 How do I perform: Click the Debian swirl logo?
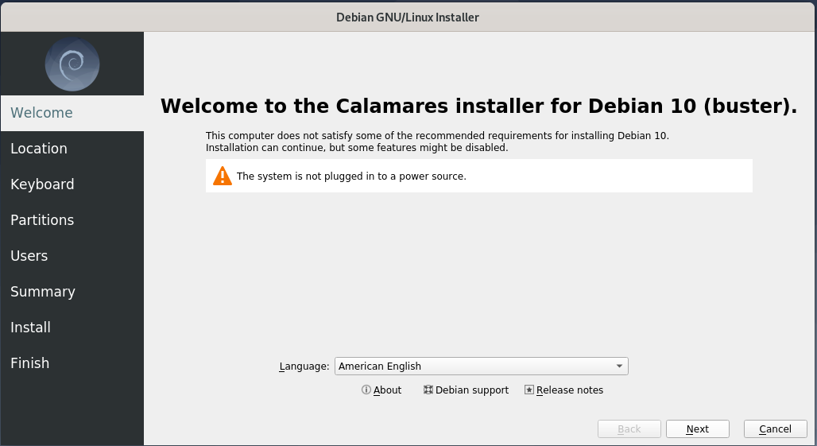tap(72, 64)
